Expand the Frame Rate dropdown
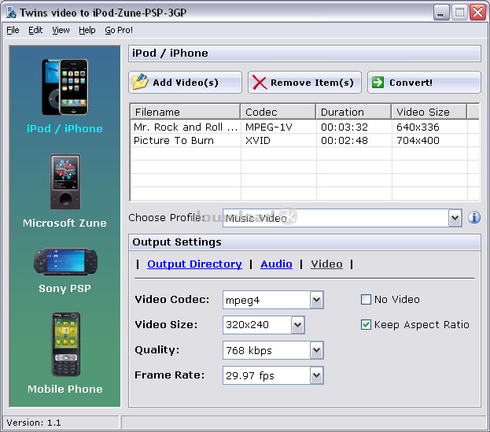This screenshot has height=432, width=490. click(x=316, y=375)
